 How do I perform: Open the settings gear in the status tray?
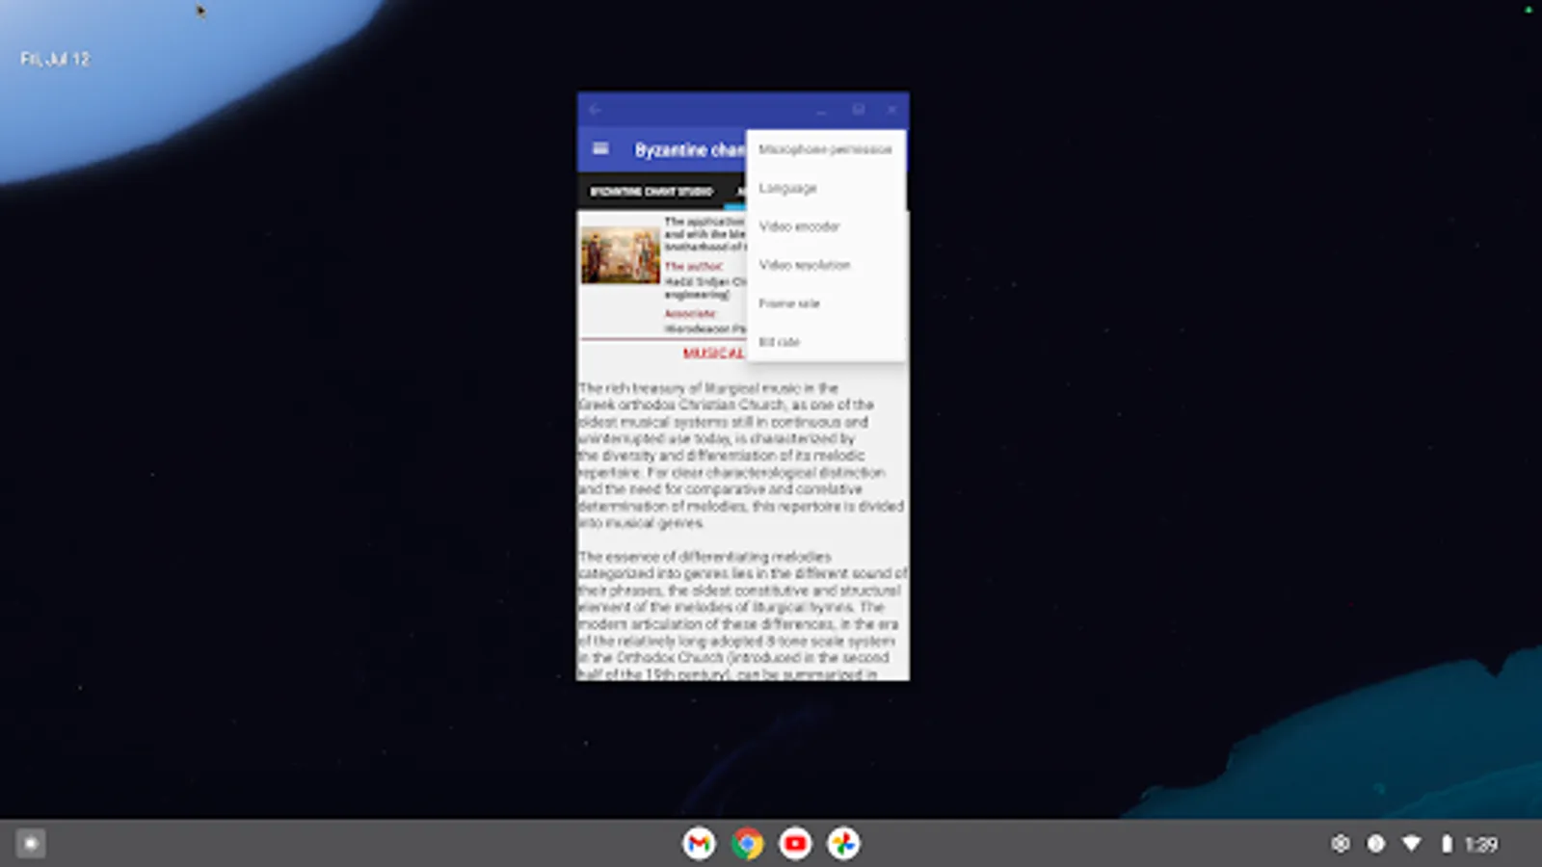click(x=1341, y=843)
